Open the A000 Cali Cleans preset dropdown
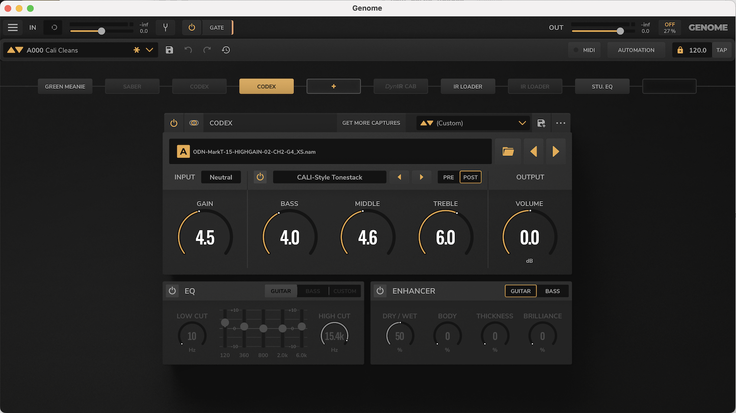The height and width of the screenshot is (413, 736). [81, 50]
